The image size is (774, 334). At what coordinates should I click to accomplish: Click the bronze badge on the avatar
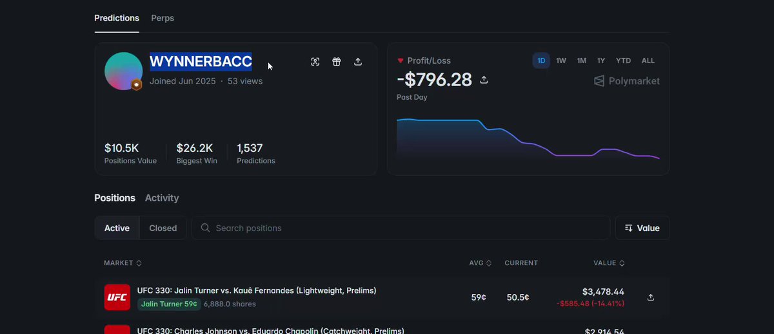(136, 85)
